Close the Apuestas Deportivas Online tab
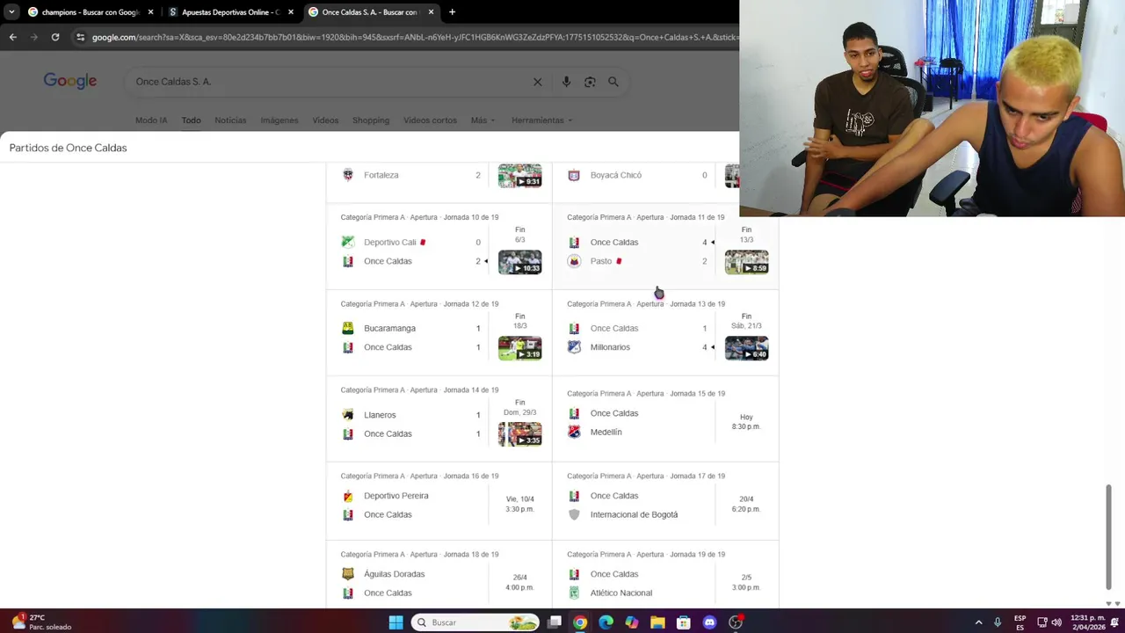This screenshot has height=633, width=1125. click(291, 12)
